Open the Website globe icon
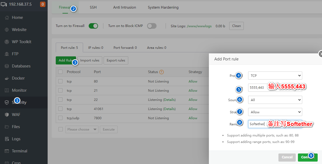Viewport: 322px width, 164px height. [7, 30]
